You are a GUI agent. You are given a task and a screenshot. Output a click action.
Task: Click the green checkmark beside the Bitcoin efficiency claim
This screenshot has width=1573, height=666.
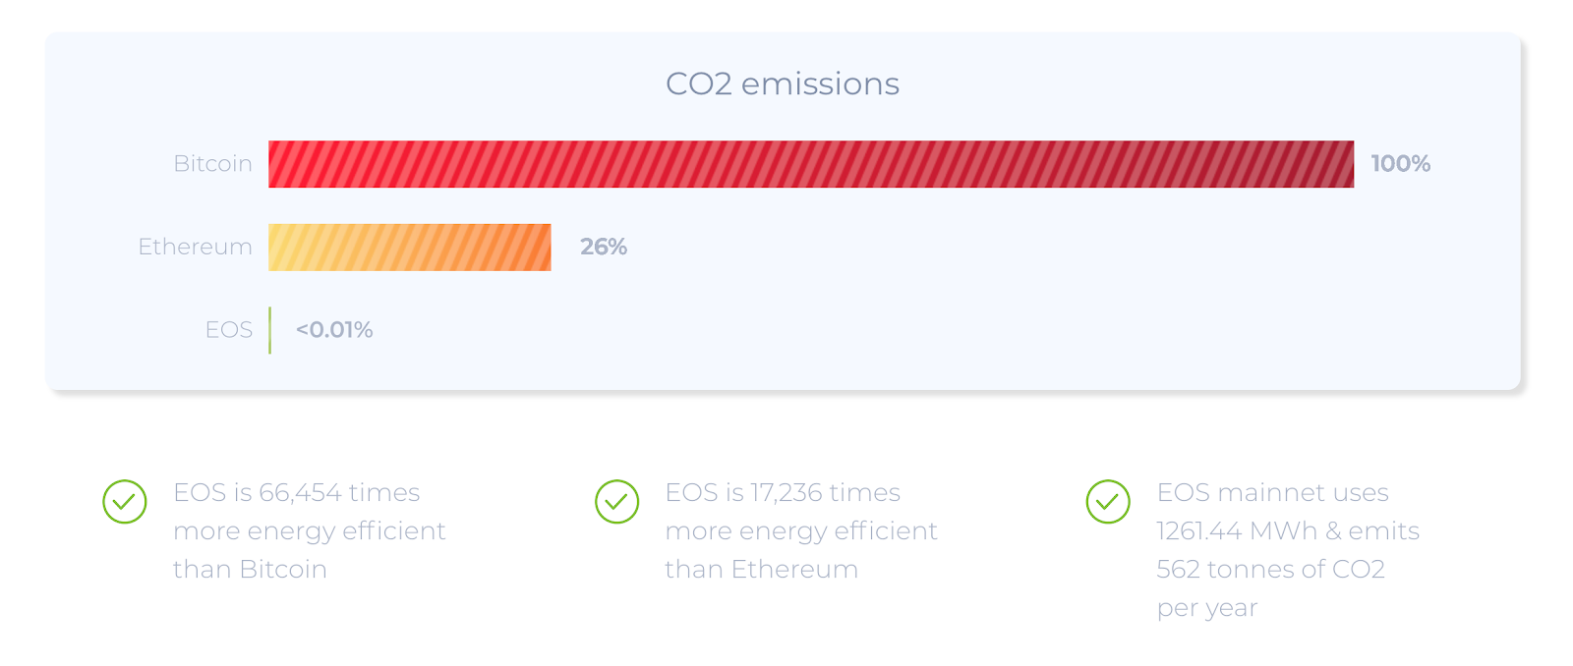(125, 502)
